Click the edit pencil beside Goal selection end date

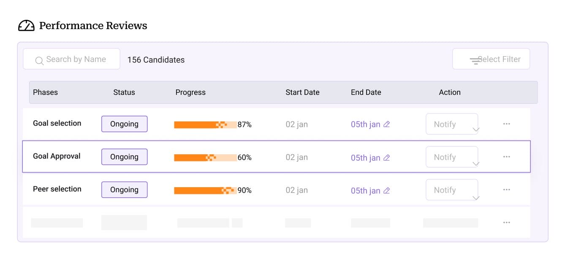(x=387, y=124)
